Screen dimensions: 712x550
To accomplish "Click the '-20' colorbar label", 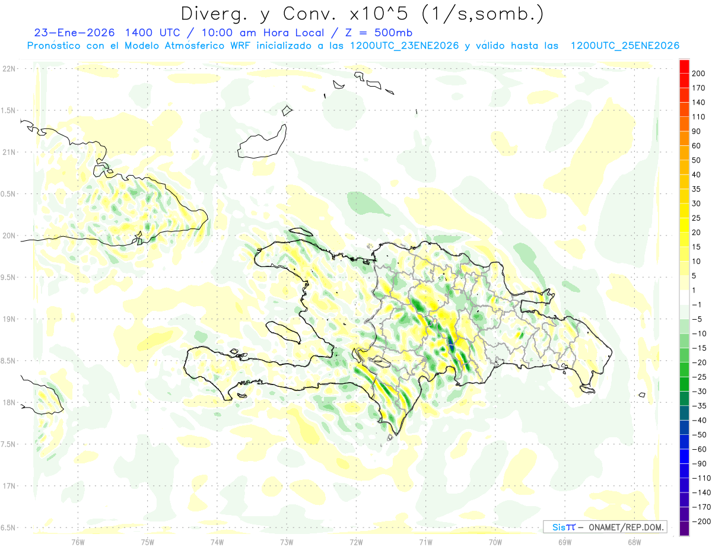I will tap(700, 363).
